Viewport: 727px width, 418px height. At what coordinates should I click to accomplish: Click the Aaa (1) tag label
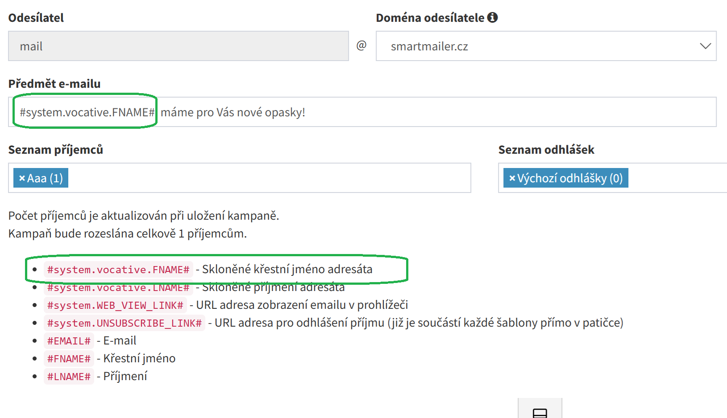pyautogui.click(x=45, y=178)
